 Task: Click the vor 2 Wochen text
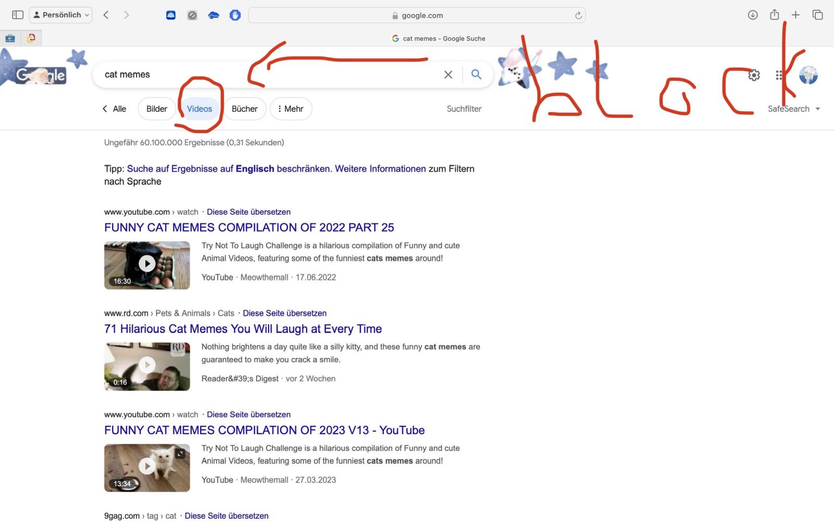311,379
